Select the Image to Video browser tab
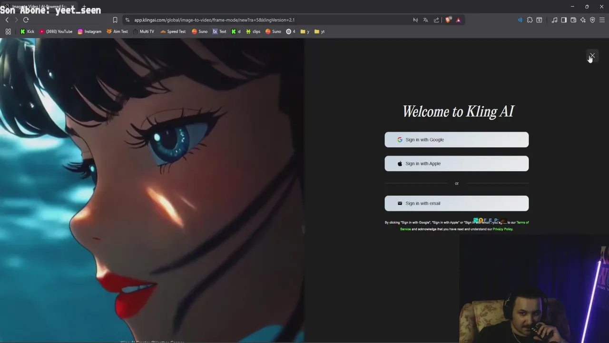 [39, 7]
